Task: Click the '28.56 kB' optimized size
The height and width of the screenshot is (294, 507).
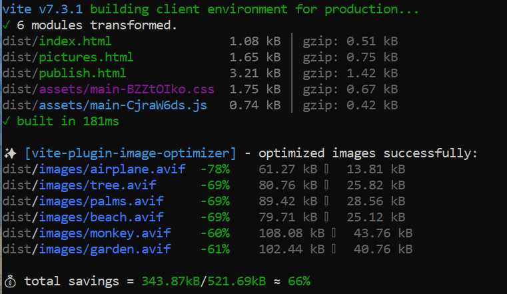Action: [x=376, y=201]
